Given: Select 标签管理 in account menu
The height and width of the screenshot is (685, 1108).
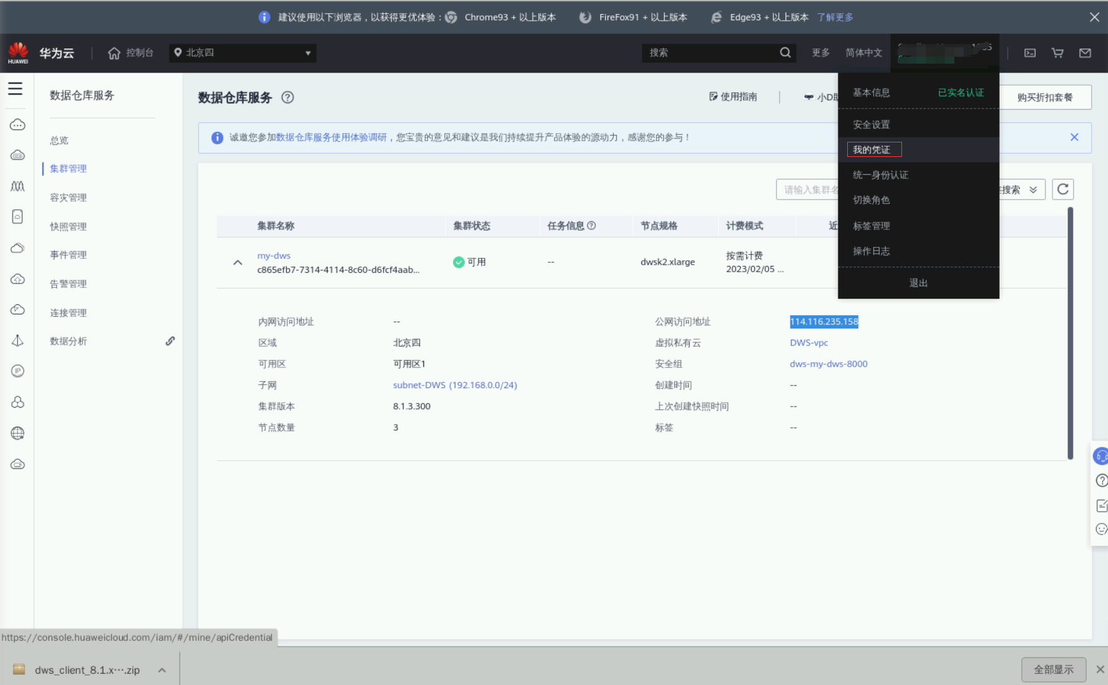Looking at the screenshot, I should (871, 226).
